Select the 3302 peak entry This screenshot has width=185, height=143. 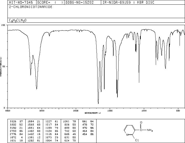click(x=16, y=125)
